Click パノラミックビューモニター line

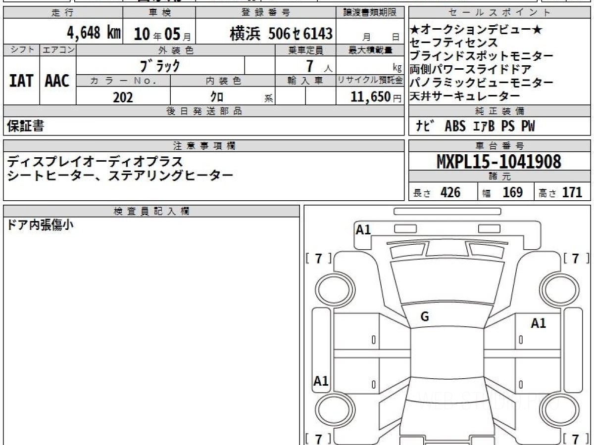pos(481,83)
